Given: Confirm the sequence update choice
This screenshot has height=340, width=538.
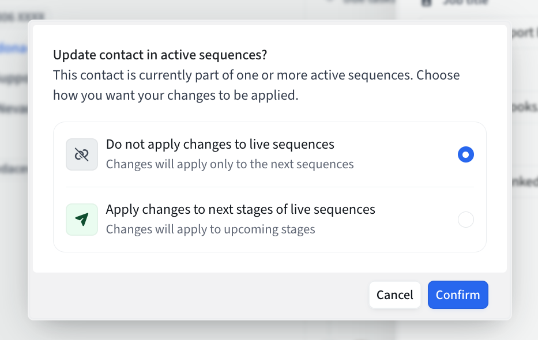Looking at the screenshot, I should tap(458, 294).
